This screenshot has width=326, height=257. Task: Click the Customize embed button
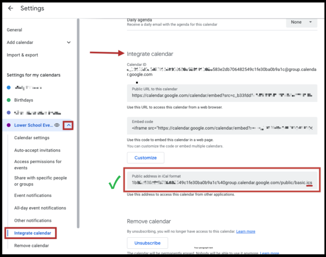[146, 158]
